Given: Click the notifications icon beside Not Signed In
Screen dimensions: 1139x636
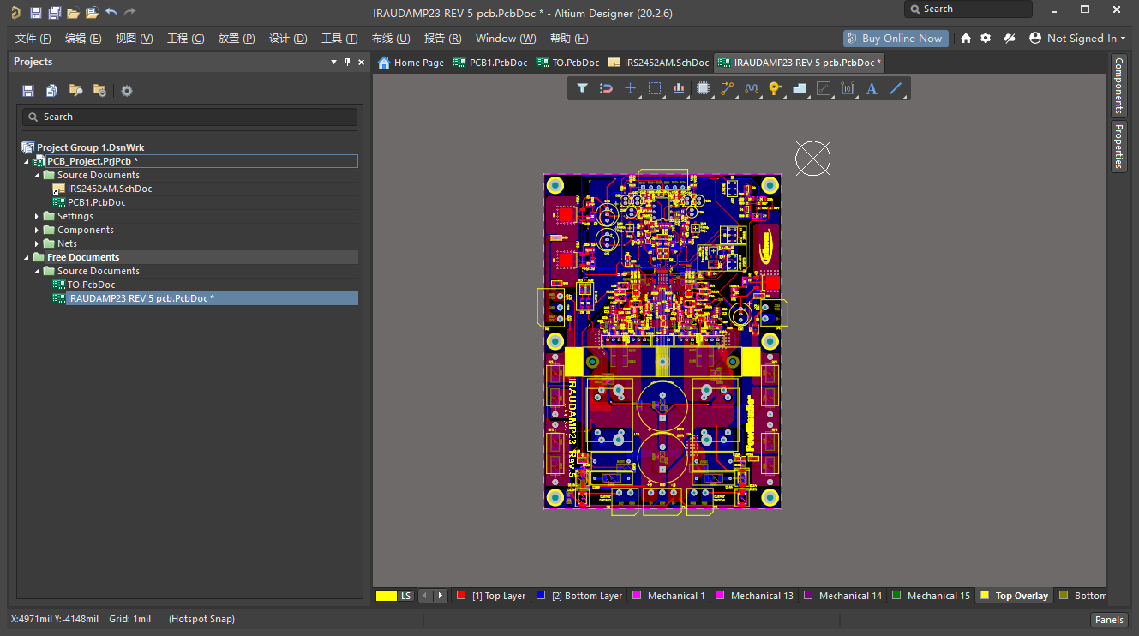Looking at the screenshot, I should (1010, 38).
